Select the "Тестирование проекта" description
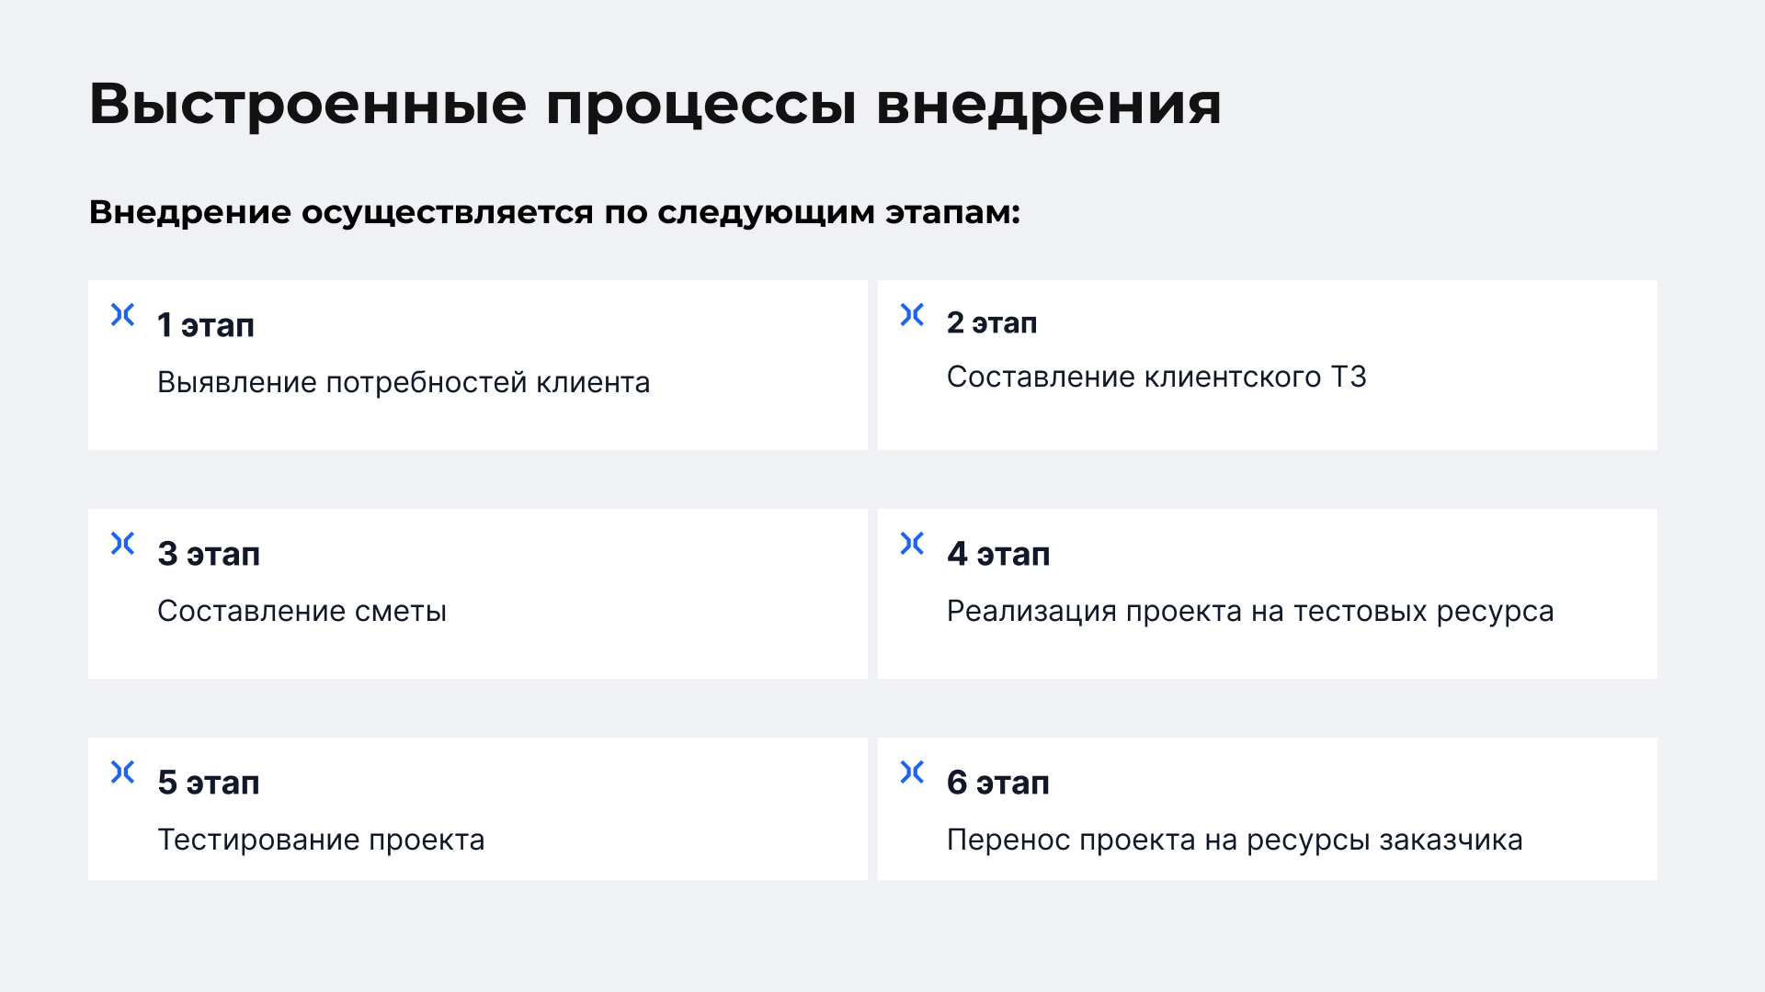This screenshot has width=1765, height=992. pos(321,840)
